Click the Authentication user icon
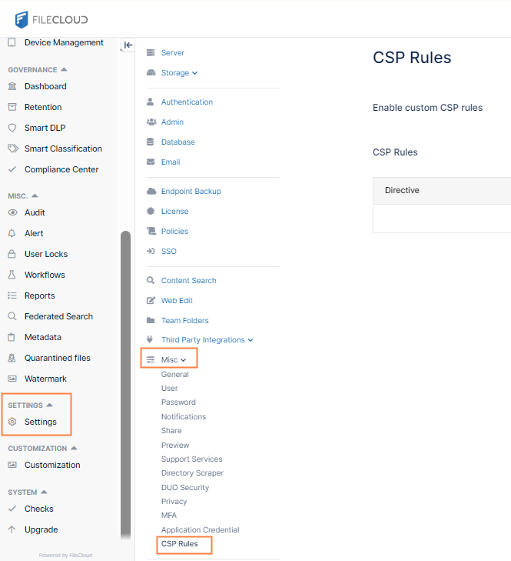This screenshot has height=561, width=511. point(151,102)
